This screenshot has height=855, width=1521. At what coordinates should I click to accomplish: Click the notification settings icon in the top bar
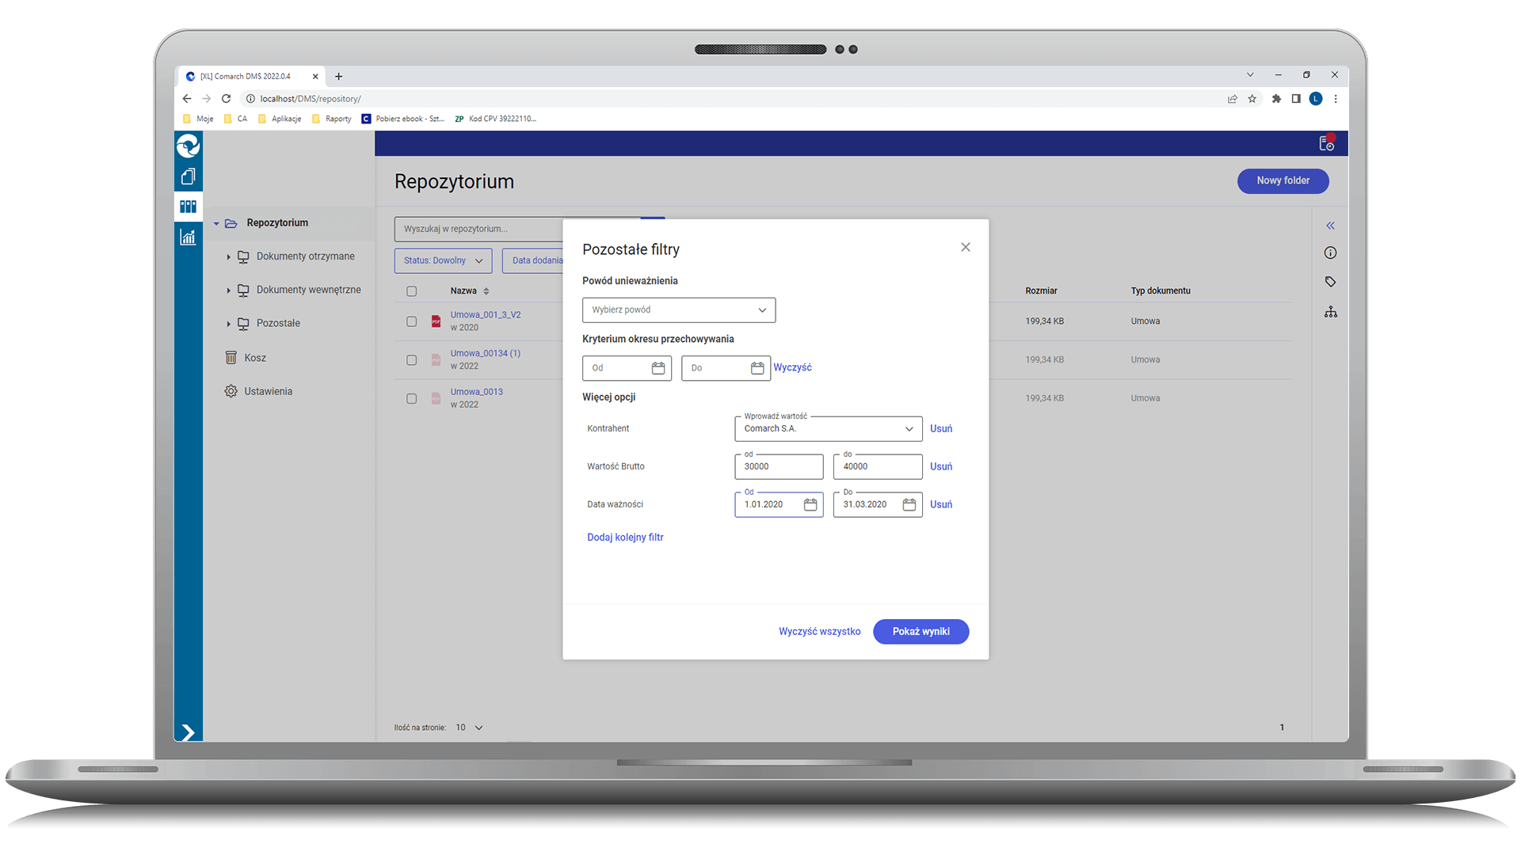point(1326,143)
